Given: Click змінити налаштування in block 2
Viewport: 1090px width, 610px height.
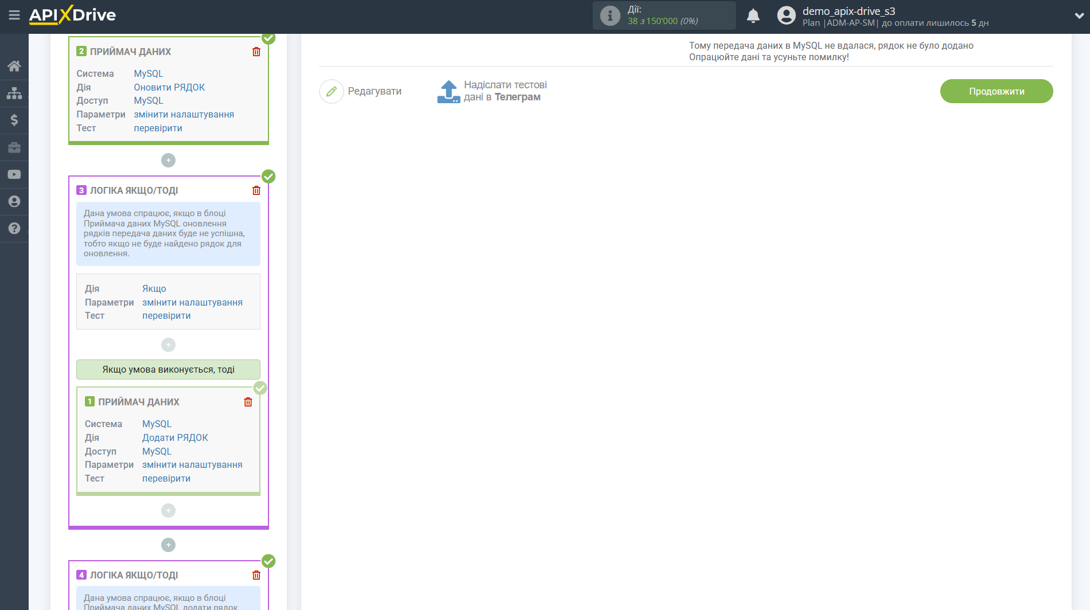Looking at the screenshot, I should [x=184, y=114].
